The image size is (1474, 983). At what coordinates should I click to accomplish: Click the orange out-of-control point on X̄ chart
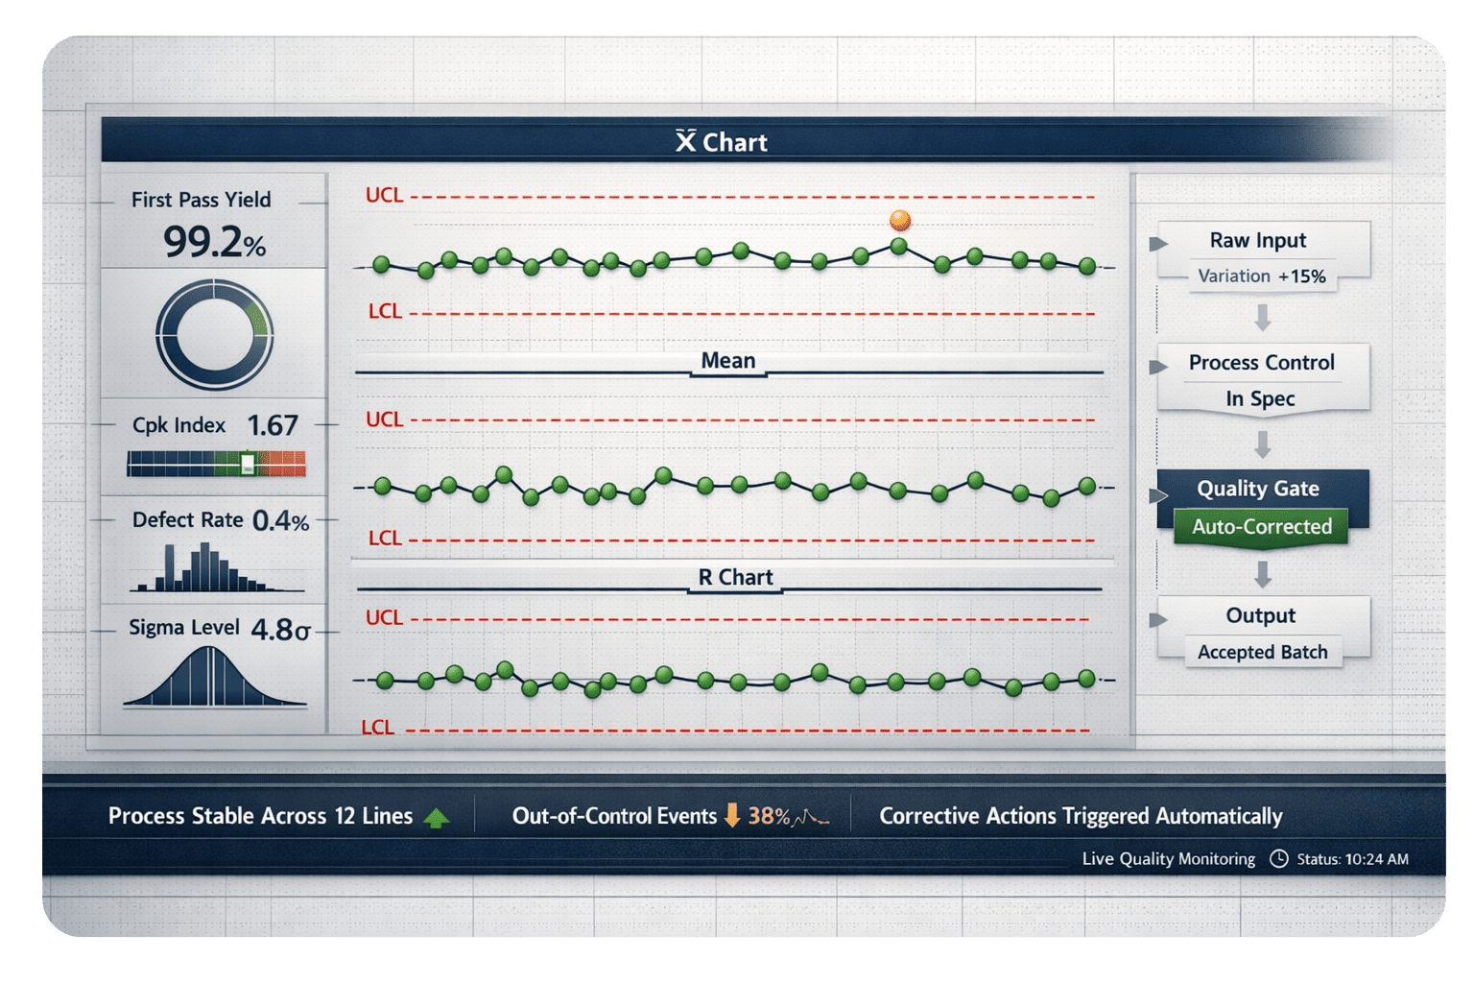[x=900, y=220]
